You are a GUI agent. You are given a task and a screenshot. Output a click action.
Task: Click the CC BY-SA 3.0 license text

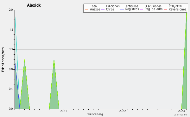tap(180, 114)
